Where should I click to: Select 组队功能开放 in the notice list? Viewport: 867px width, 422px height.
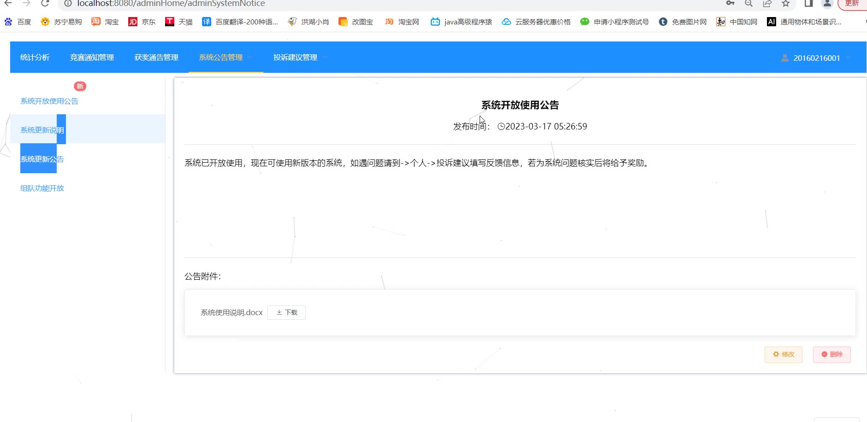click(42, 188)
